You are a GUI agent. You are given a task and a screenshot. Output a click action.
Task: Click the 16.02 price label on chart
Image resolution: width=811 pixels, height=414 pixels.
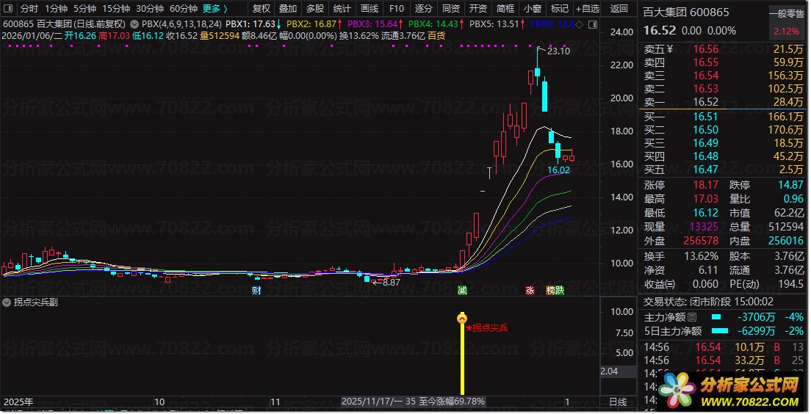coord(558,170)
